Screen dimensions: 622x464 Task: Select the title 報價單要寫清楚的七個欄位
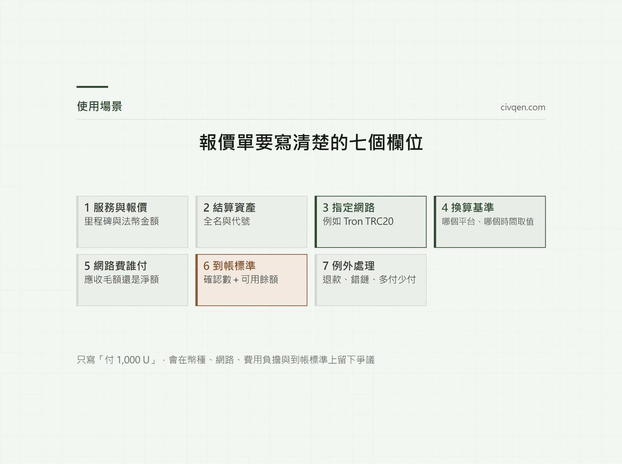click(x=311, y=142)
